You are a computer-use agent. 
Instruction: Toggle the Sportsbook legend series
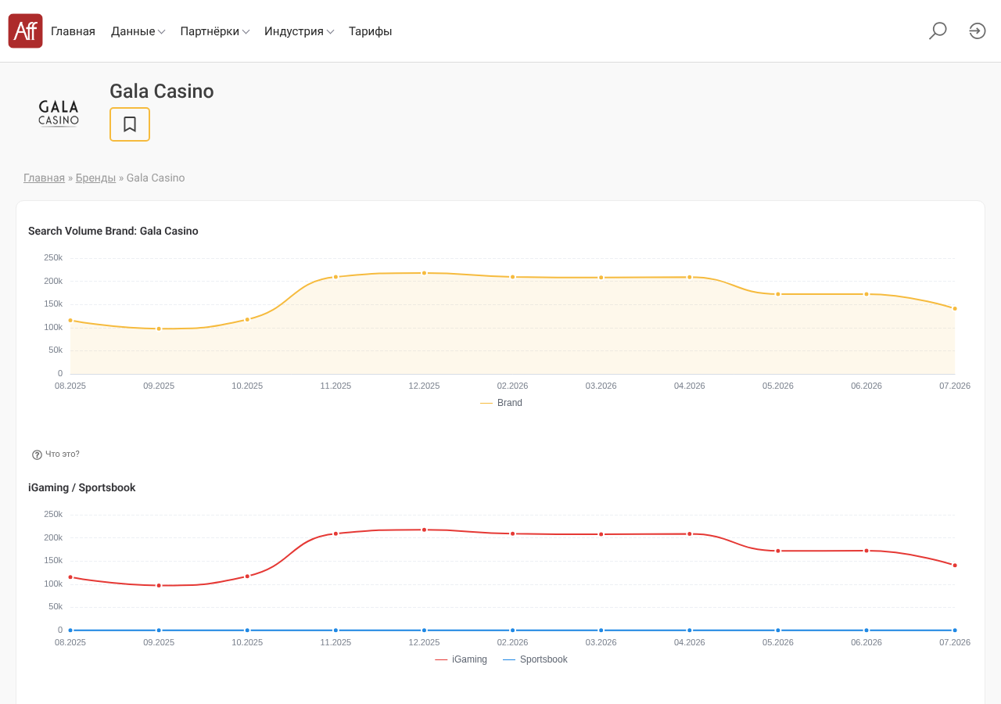tap(536, 659)
